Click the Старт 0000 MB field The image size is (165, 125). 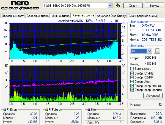(x=152, y=58)
